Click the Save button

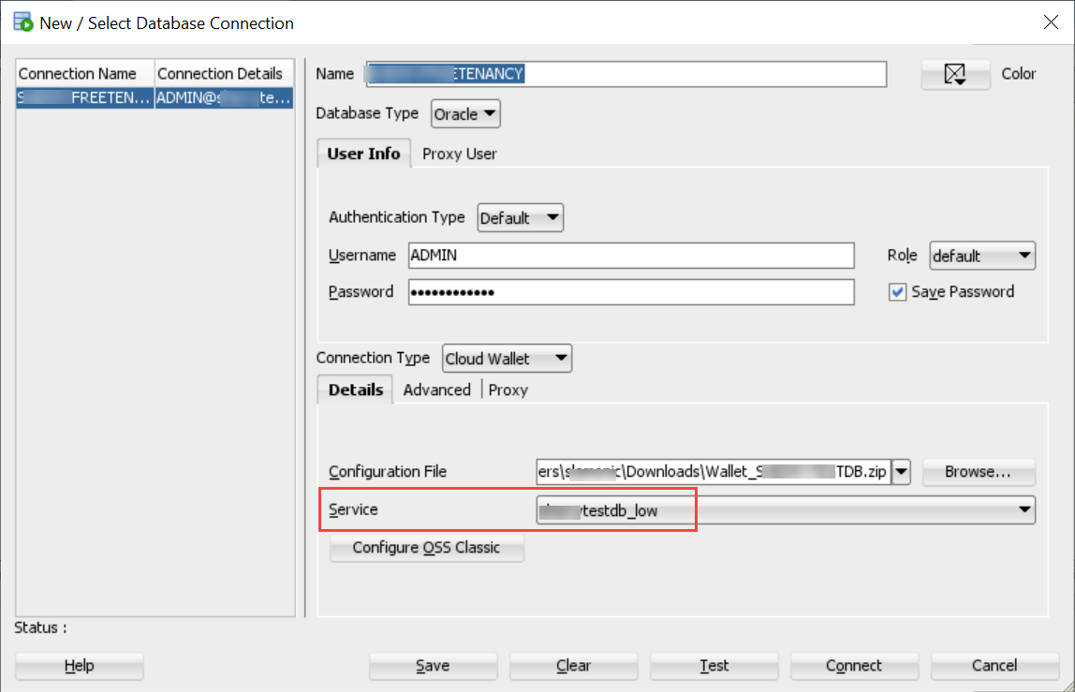tap(433, 666)
